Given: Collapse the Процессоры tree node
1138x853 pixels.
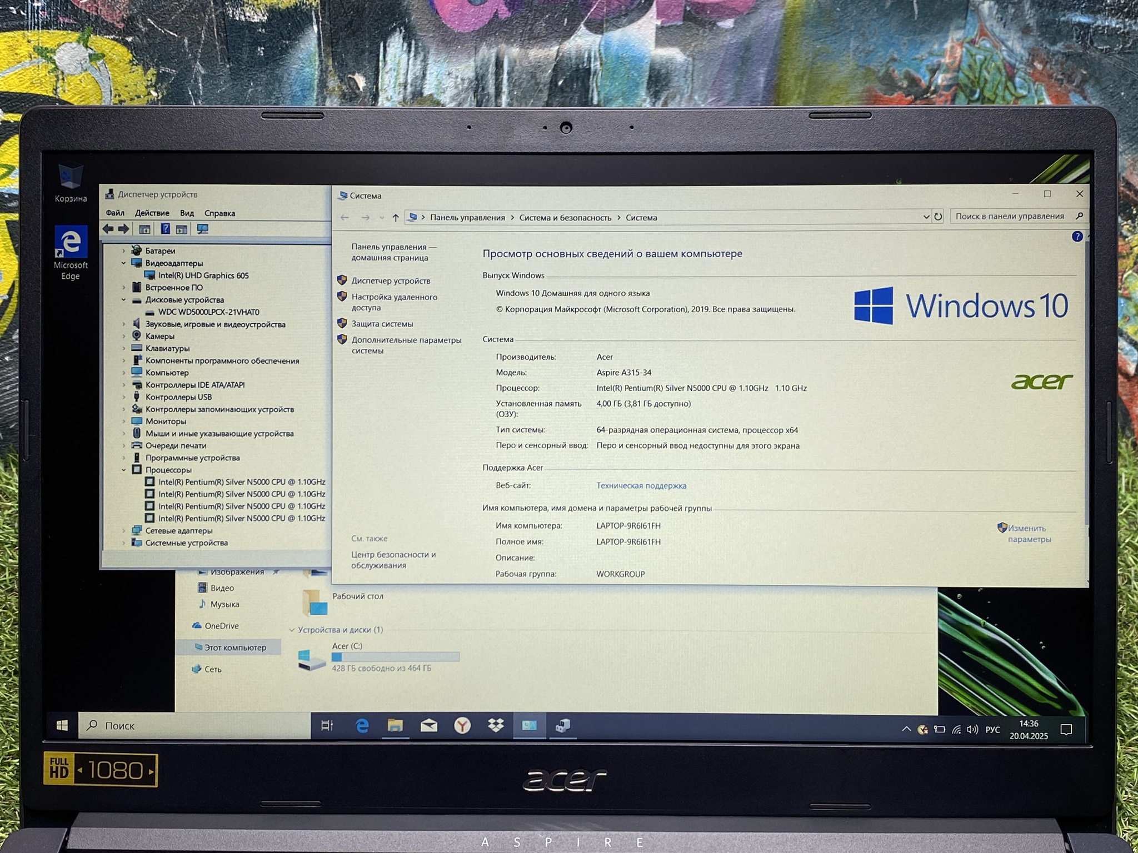Looking at the screenshot, I should click(x=124, y=470).
